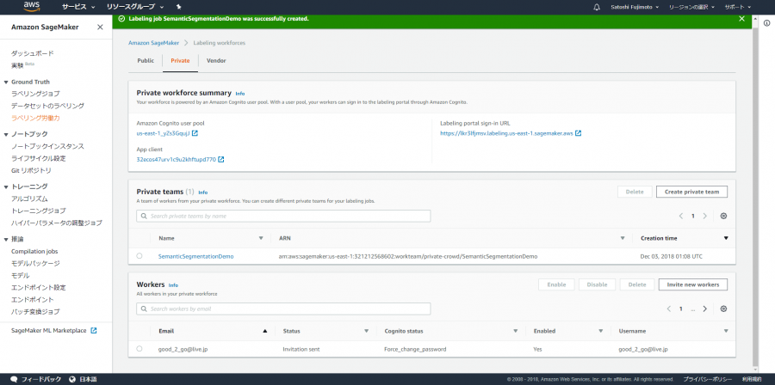Sort workers by Cognito status arrow
The image size is (775, 385).
(515, 331)
